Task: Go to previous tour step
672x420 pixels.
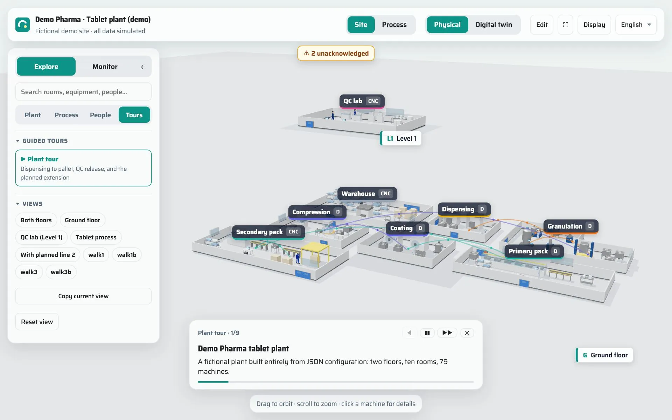Action: pyautogui.click(x=409, y=333)
